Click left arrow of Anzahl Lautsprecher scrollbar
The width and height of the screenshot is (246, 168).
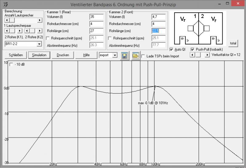tap(6, 20)
